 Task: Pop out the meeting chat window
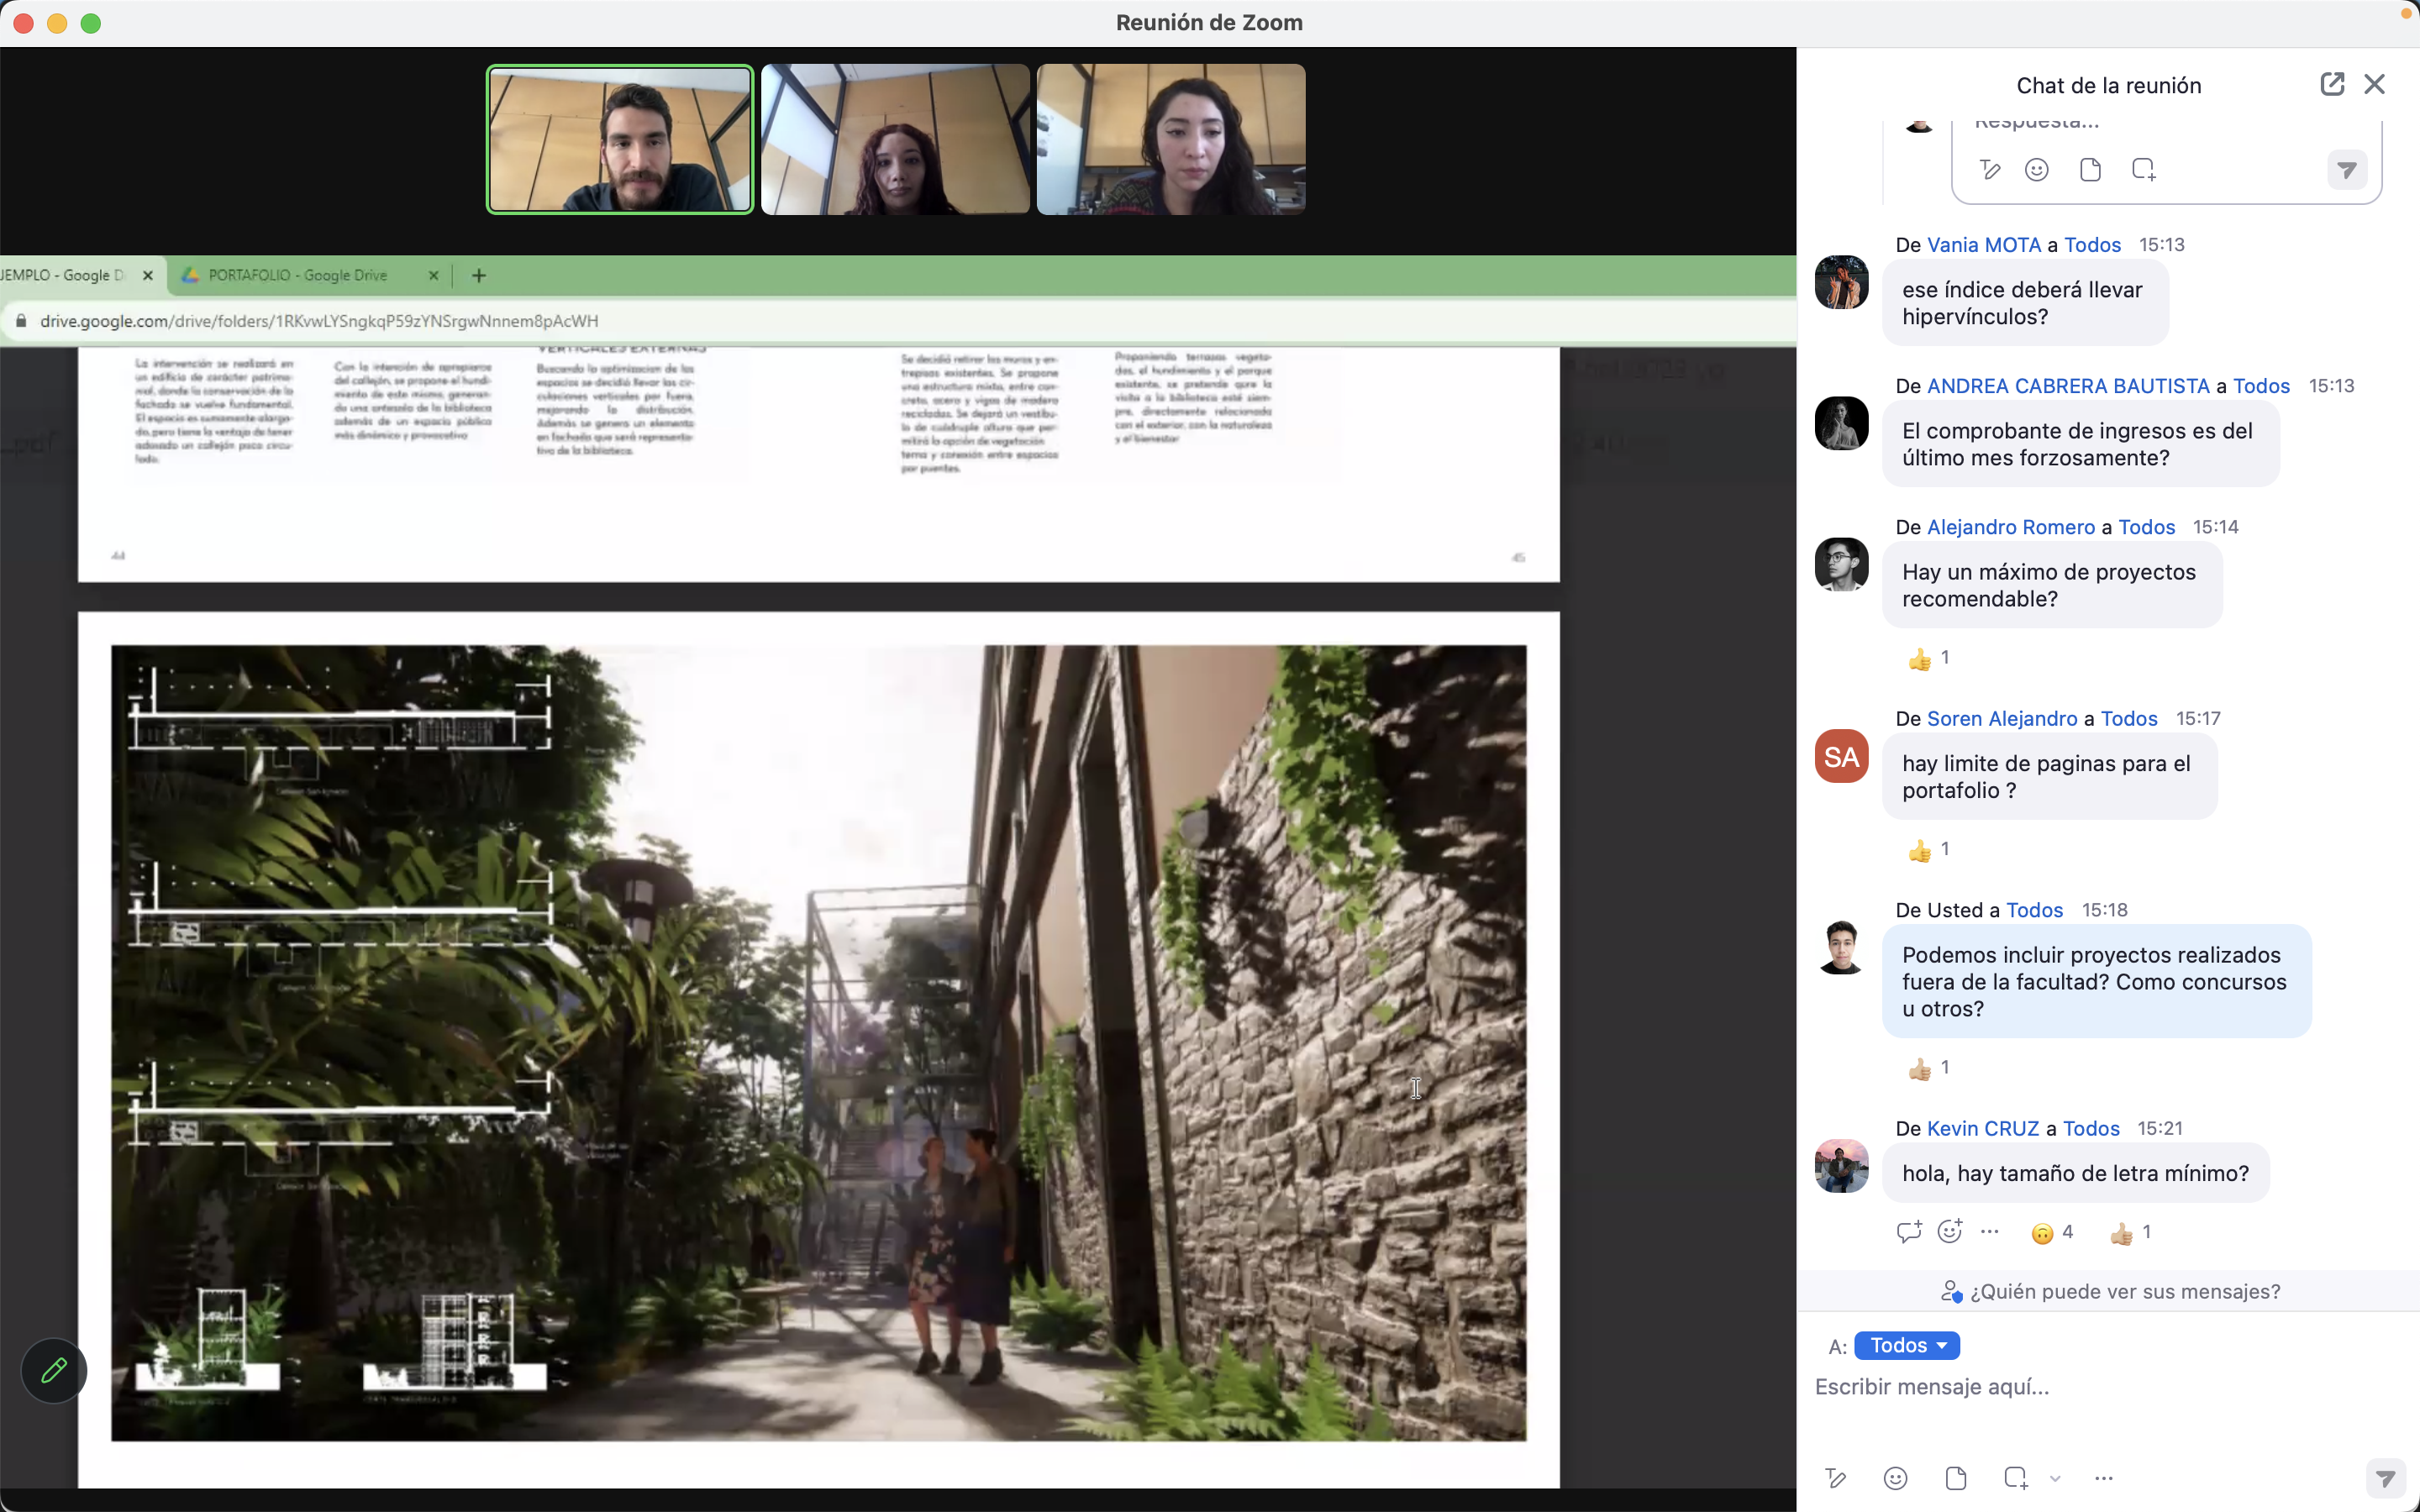point(2331,84)
